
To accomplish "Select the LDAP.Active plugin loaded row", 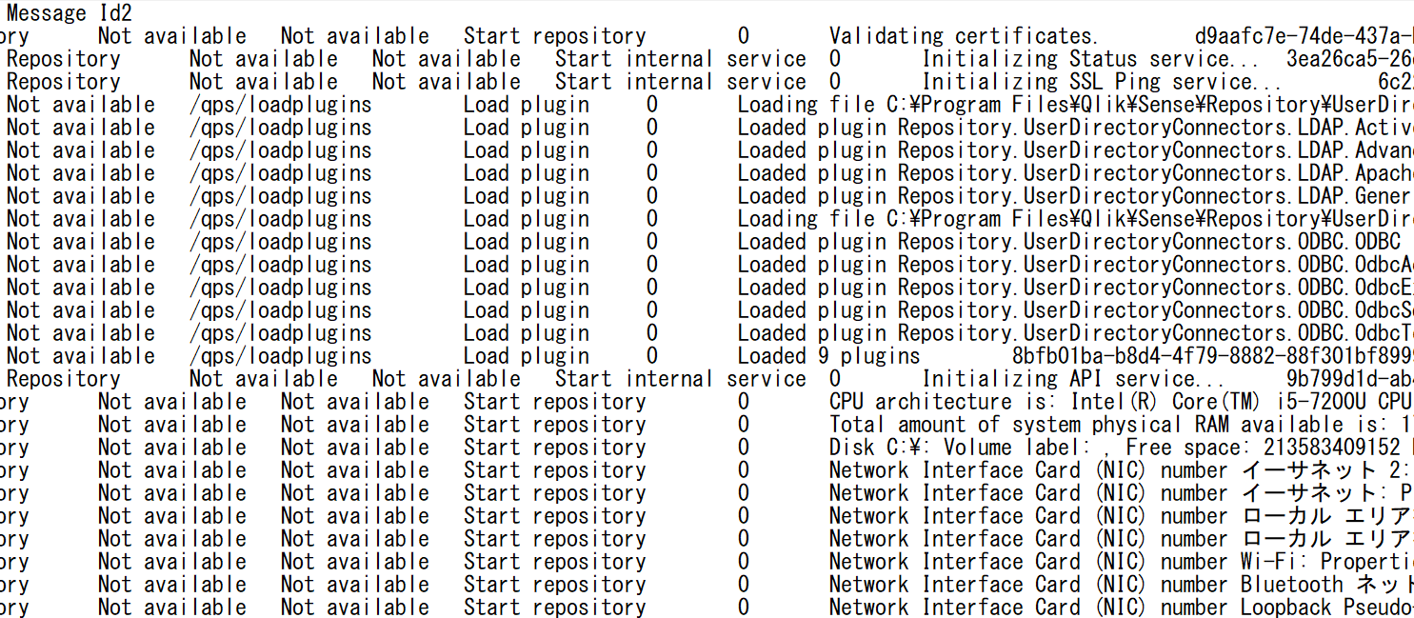I will 1047,127.
